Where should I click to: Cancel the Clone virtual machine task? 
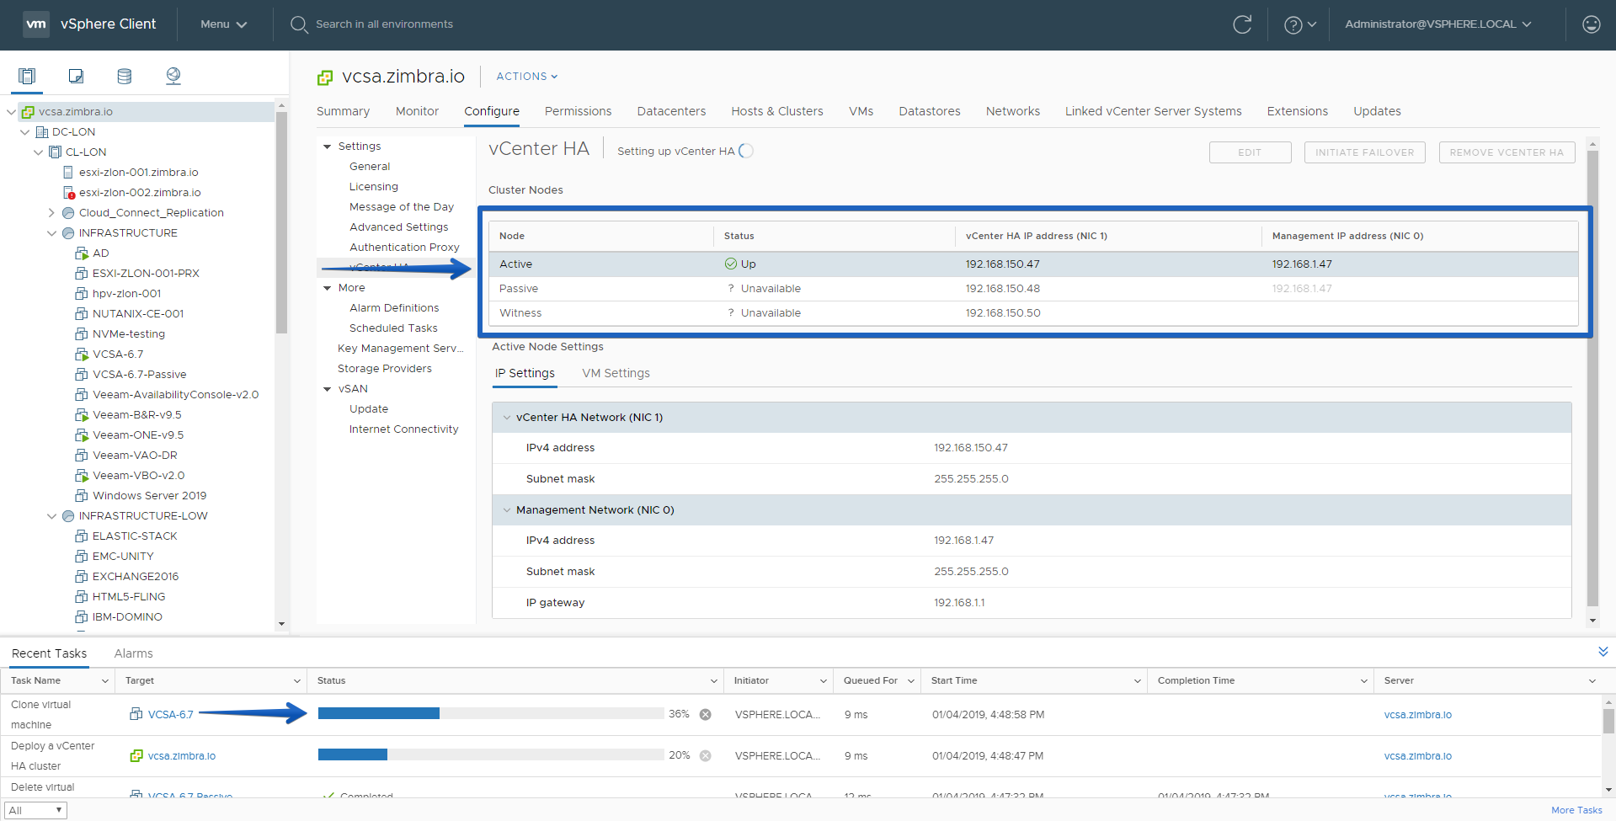tap(706, 714)
